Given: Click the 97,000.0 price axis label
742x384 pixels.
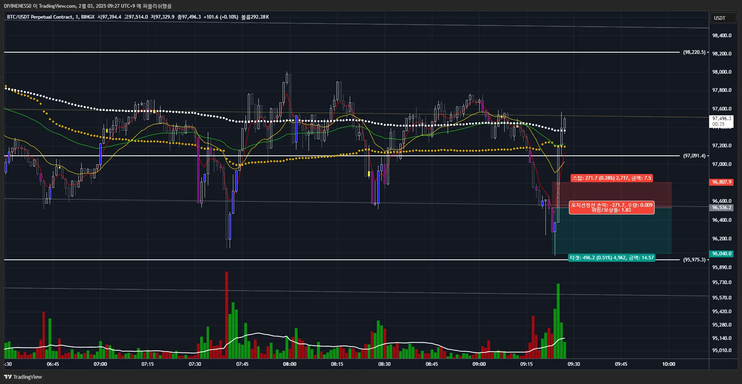Looking at the screenshot, I should (722, 164).
